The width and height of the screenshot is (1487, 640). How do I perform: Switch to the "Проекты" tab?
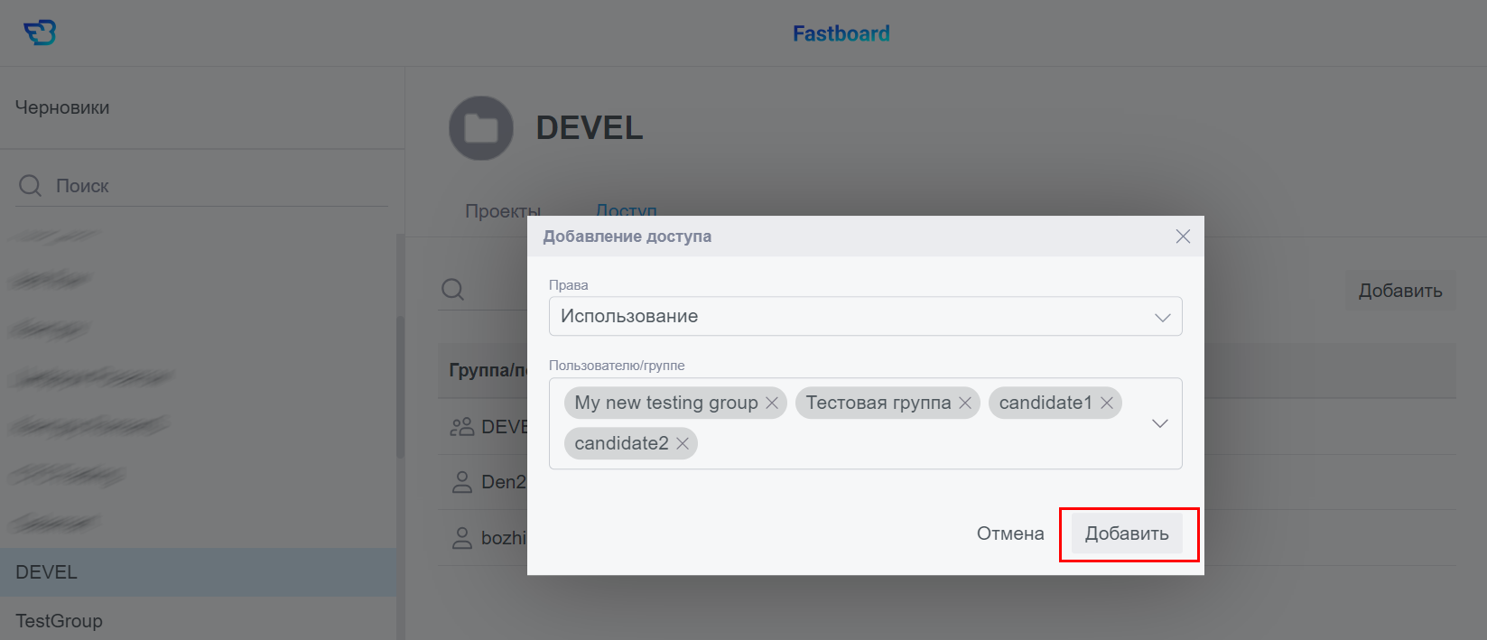[x=503, y=210]
